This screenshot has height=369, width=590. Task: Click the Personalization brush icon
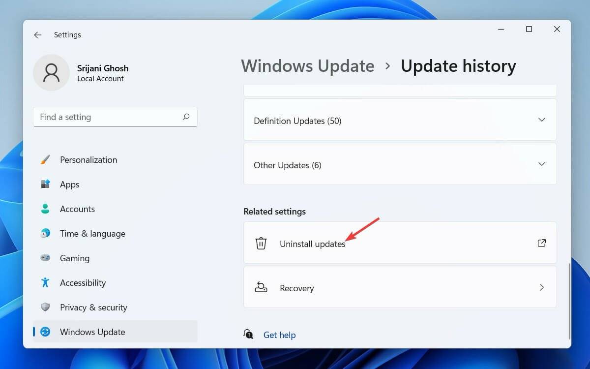coord(46,159)
